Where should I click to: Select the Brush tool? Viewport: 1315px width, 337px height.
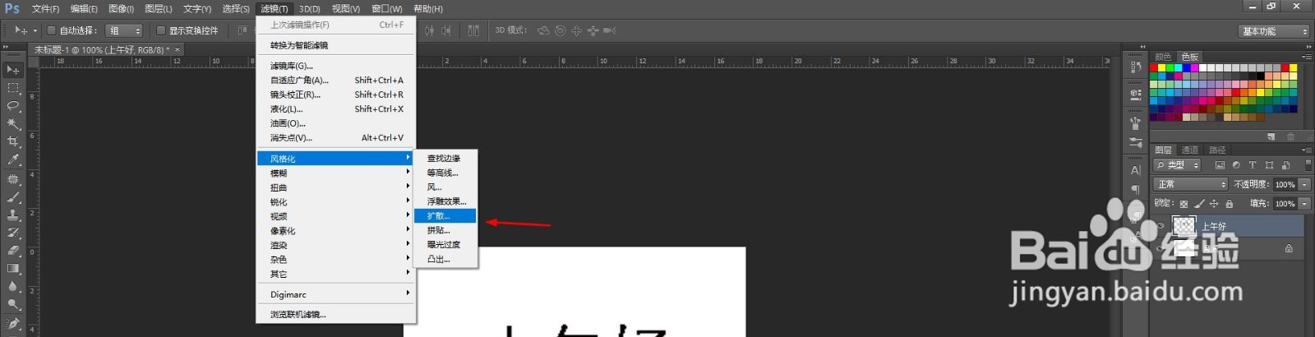(12, 197)
